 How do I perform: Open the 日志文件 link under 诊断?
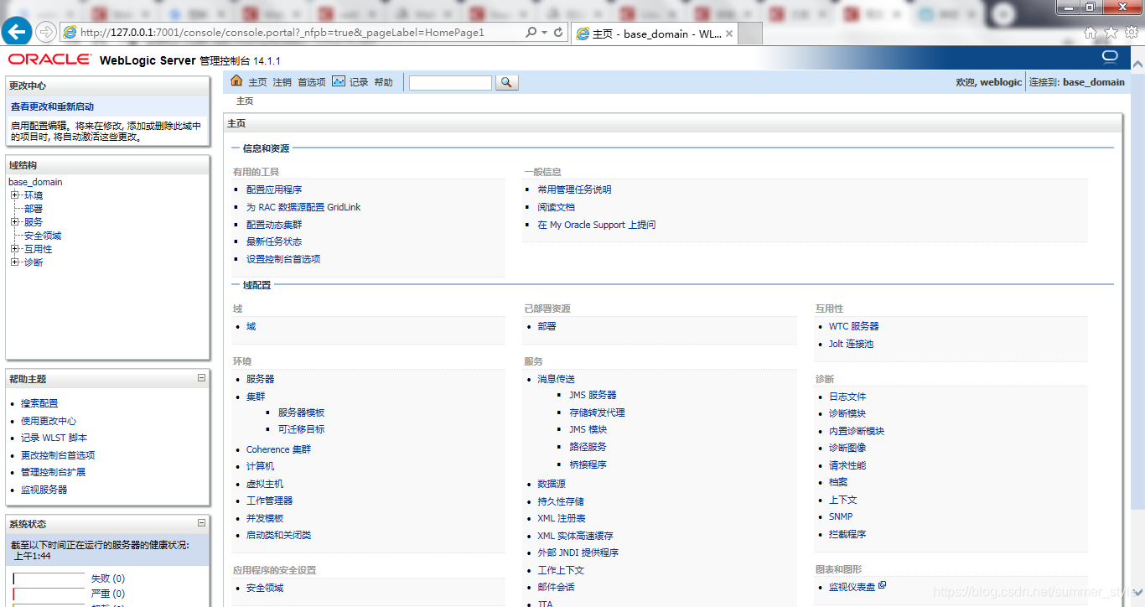tap(847, 397)
